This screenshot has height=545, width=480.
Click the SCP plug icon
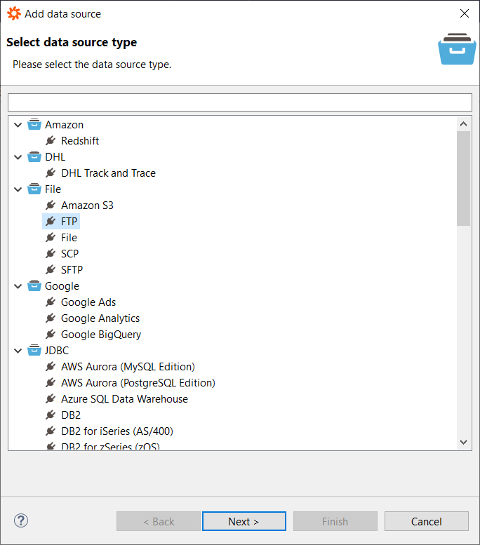pos(51,254)
